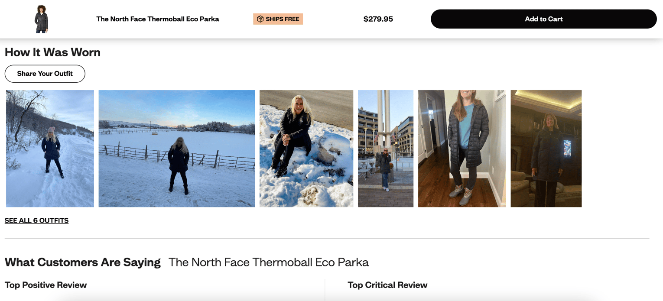Open the first snowy trail outfit photo

pos(49,148)
